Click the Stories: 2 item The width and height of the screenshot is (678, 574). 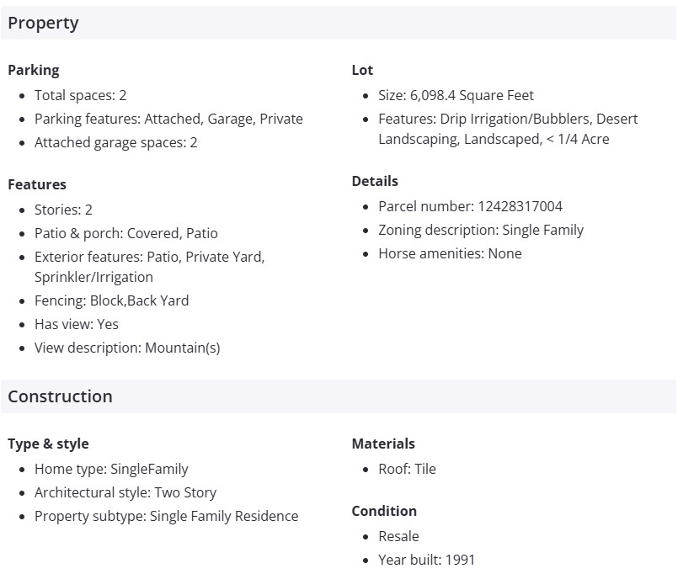tap(64, 210)
